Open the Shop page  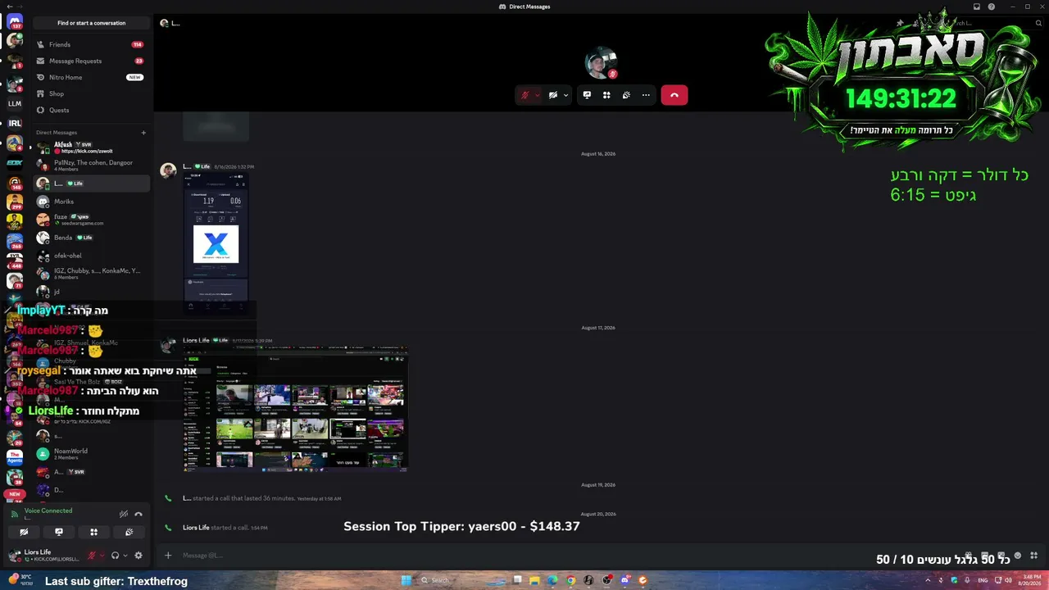(91, 93)
